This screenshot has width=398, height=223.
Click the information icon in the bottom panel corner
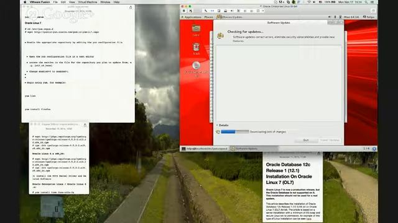[x=374, y=149]
